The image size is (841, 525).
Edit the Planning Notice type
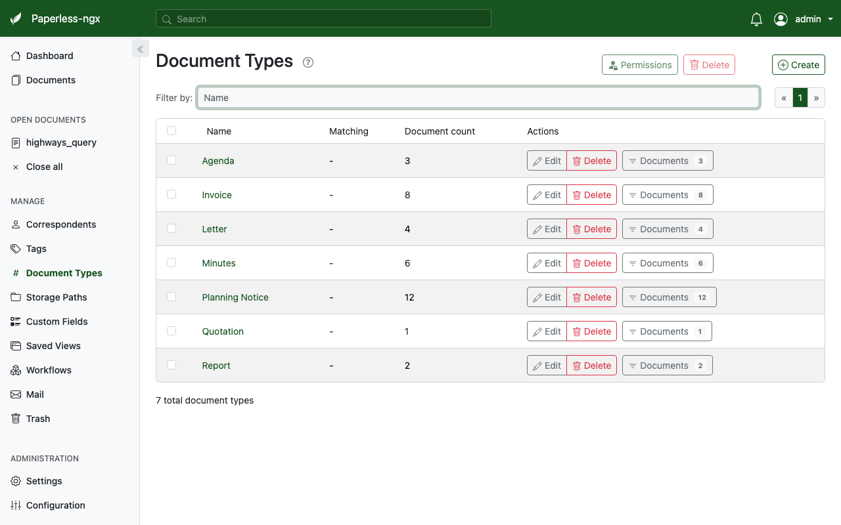pyautogui.click(x=547, y=297)
